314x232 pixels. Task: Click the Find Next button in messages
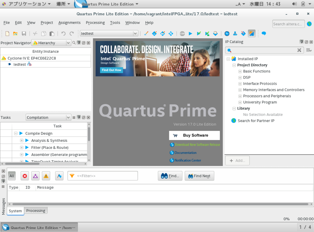[x=199, y=176]
